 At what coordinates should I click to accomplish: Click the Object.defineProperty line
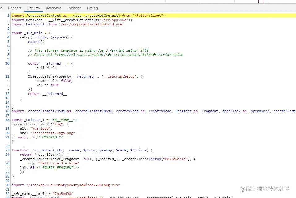pos(85,76)
